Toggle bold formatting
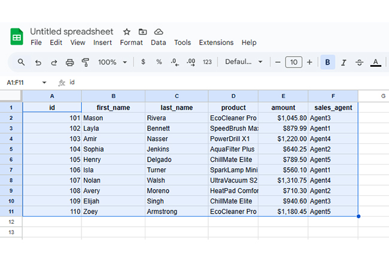Viewport: 389px width, 262px height. (x=327, y=62)
